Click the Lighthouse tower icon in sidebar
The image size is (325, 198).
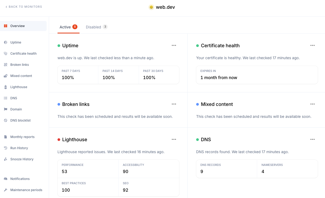pyautogui.click(x=6, y=87)
